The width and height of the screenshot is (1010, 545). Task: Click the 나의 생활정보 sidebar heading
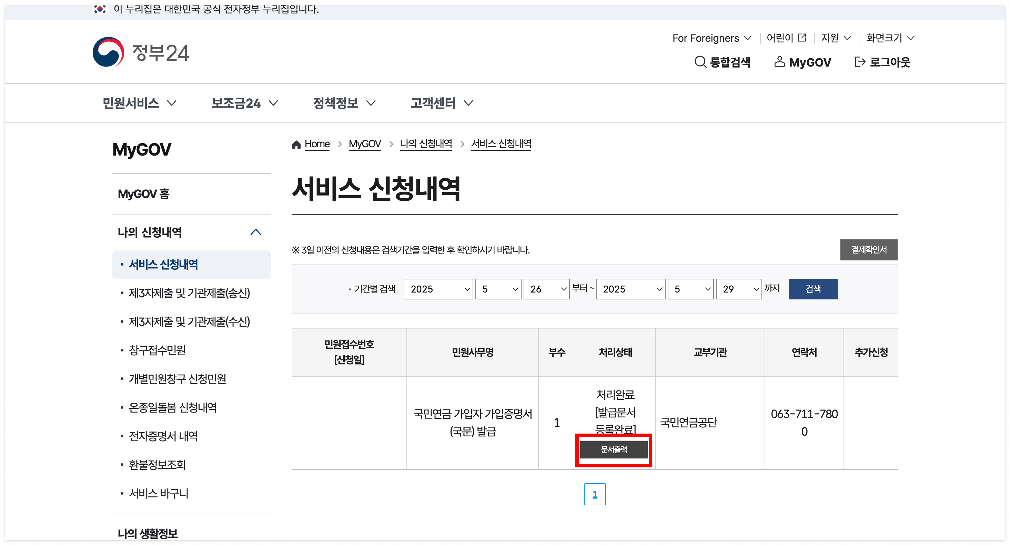pyautogui.click(x=148, y=533)
